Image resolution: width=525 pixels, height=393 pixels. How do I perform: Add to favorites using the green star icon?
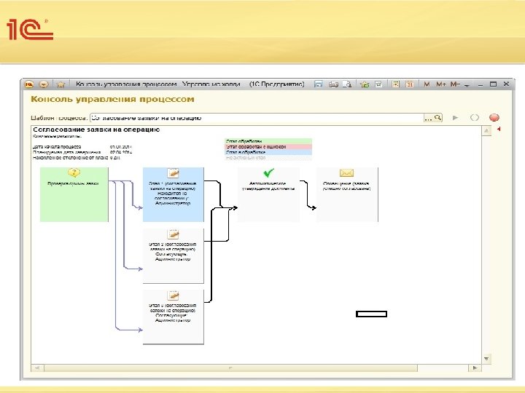tap(365, 84)
